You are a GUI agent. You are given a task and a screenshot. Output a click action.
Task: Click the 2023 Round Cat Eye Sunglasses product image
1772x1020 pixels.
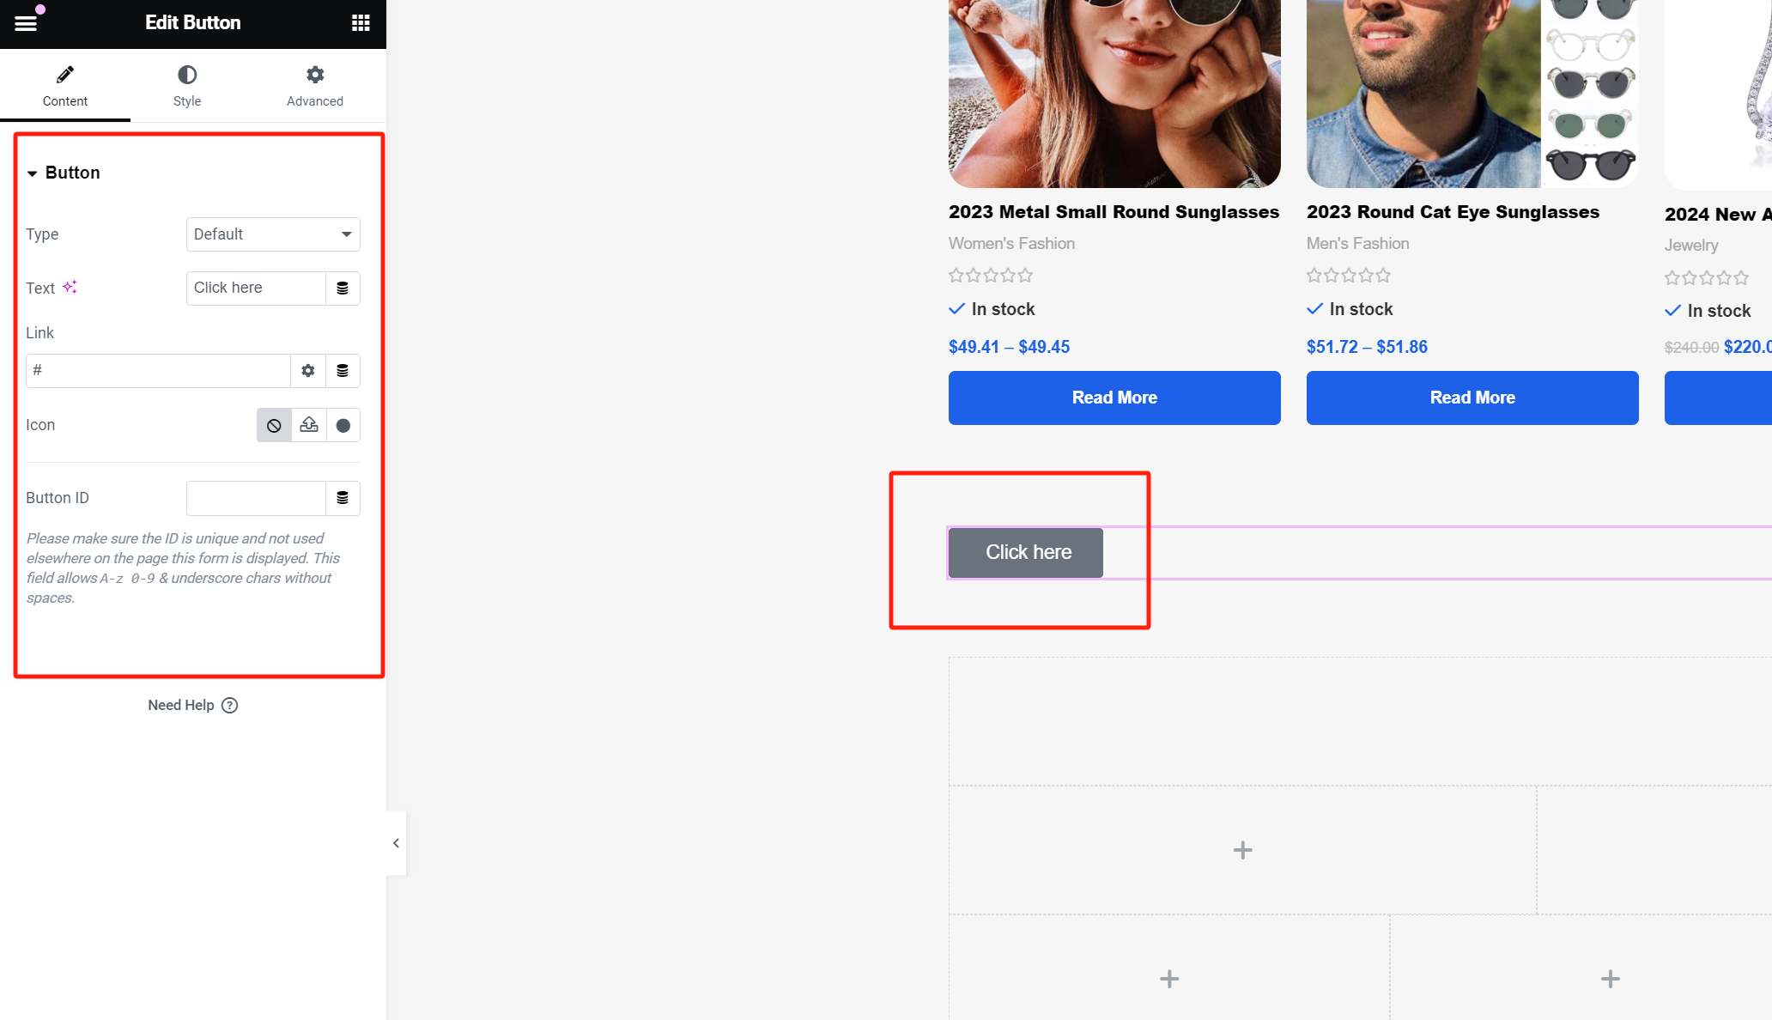tap(1472, 93)
